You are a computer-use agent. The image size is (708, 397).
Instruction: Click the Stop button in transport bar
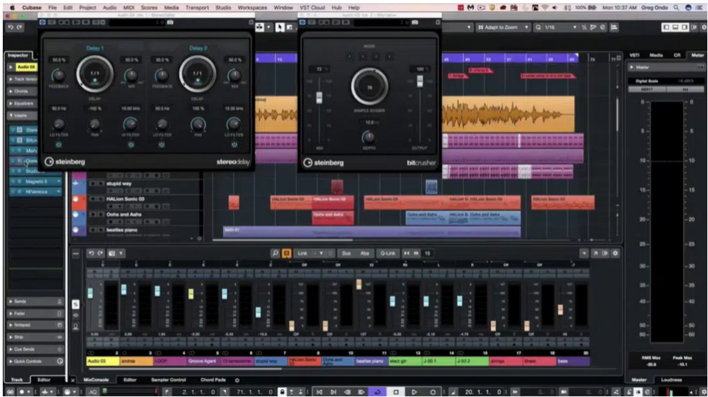click(x=396, y=391)
